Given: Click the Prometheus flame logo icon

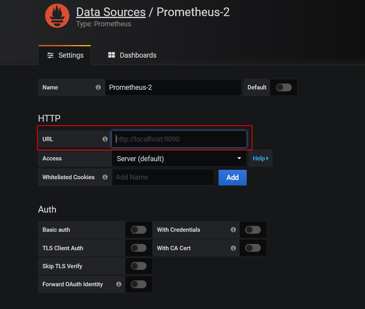Looking at the screenshot, I should 57,16.
